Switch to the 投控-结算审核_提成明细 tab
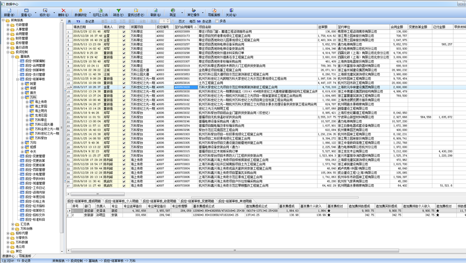The height and width of the screenshot is (263, 466). pos(84,201)
